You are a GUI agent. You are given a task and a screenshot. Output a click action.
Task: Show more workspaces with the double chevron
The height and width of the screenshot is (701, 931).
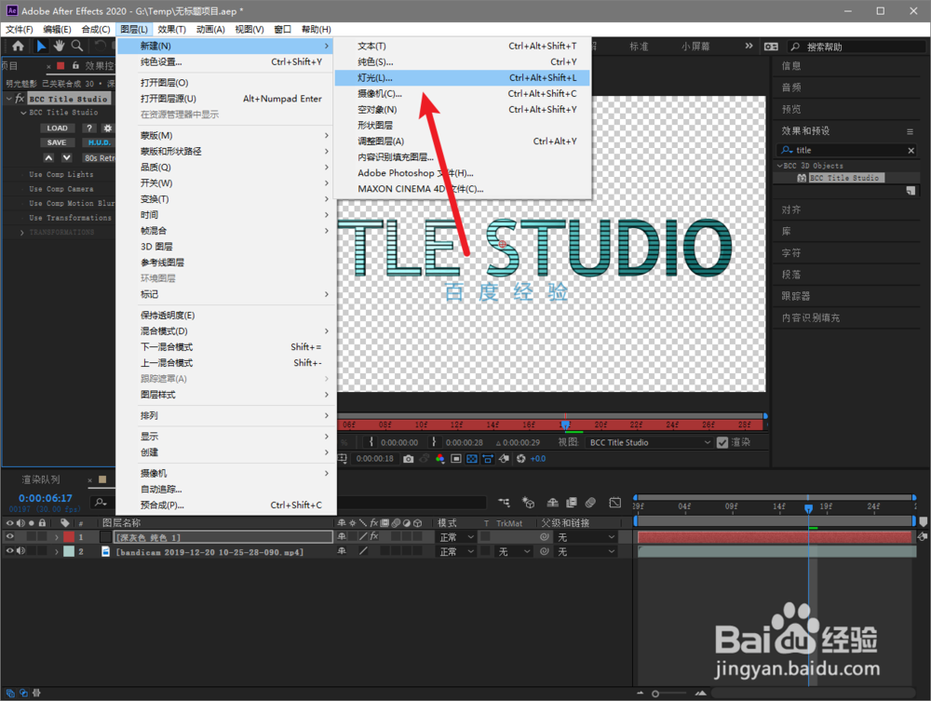(749, 46)
